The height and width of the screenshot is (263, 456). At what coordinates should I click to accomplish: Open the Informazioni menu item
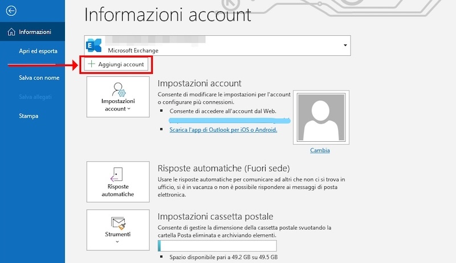32,32
